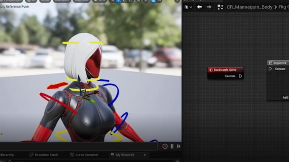The width and height of the screenshot is (289, 162).
Task: Click the graph icon beside the breadcrumb
Action: [x=220, y=7]
